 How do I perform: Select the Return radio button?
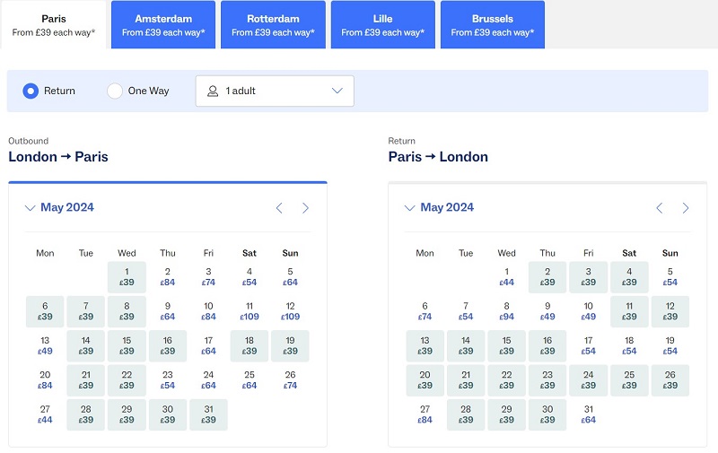click(x=31, y=91)
